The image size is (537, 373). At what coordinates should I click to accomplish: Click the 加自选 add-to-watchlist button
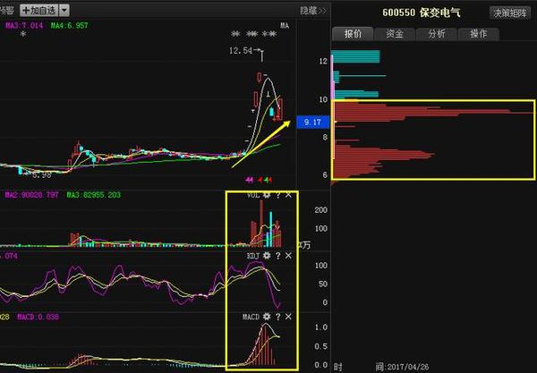(39, 10)
